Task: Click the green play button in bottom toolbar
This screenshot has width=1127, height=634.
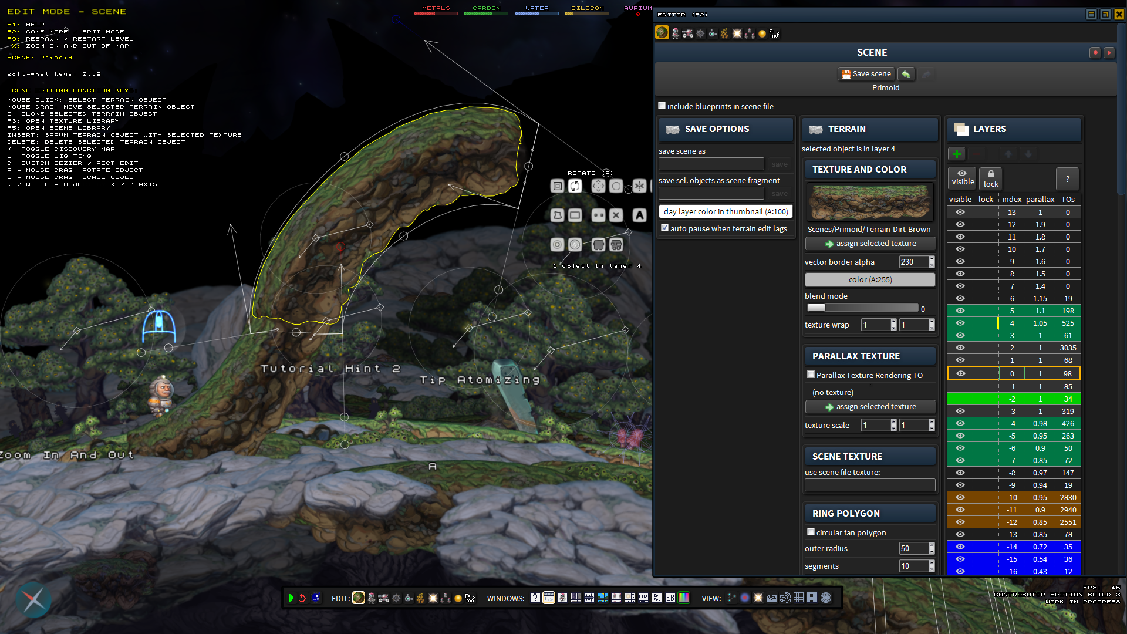Action: point(291,598)
